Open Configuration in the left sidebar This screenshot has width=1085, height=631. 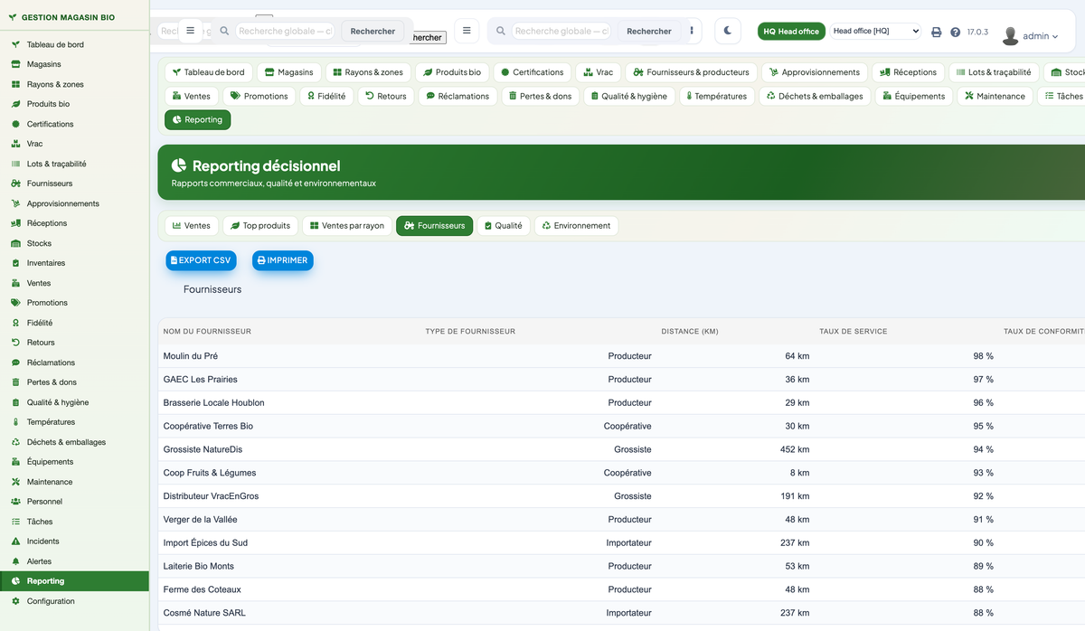click(74, 601)
